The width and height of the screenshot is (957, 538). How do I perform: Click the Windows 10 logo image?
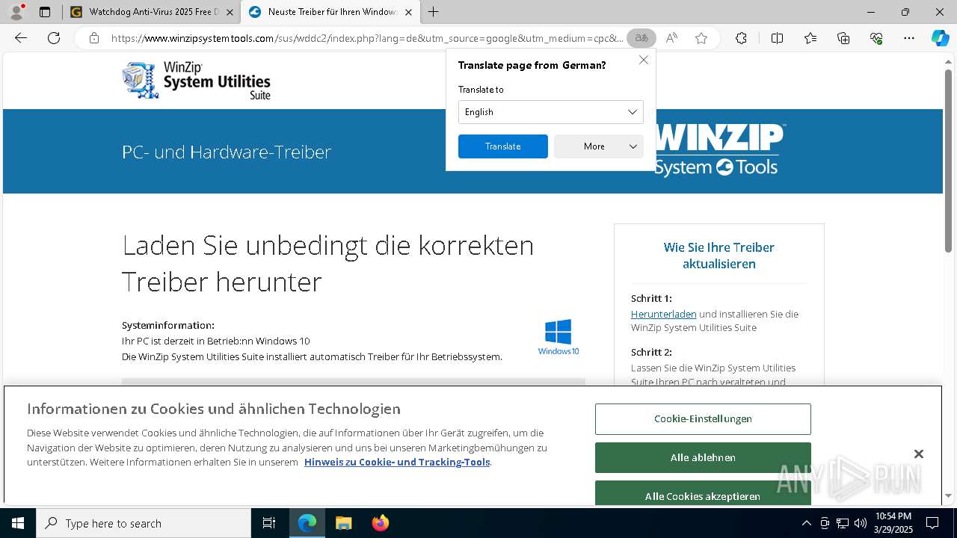point(558,337)
